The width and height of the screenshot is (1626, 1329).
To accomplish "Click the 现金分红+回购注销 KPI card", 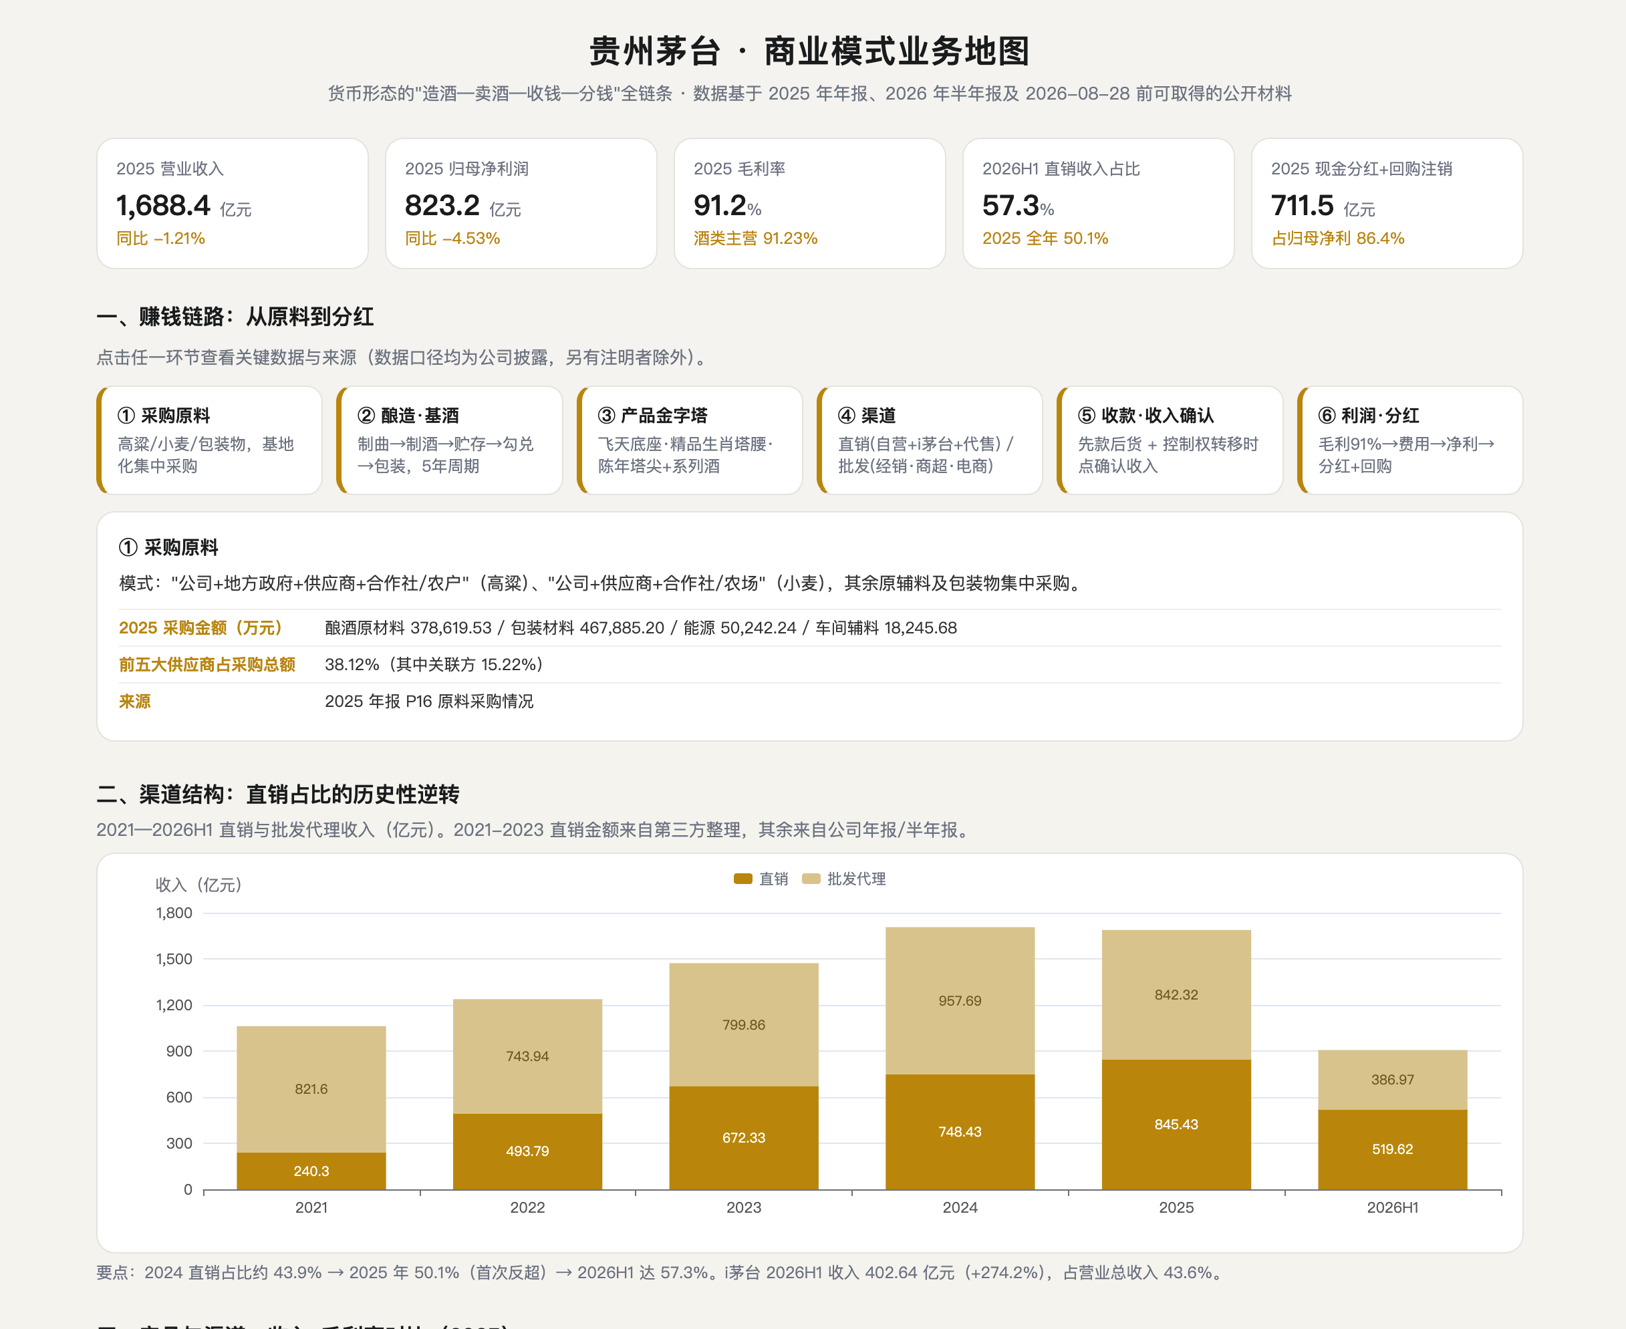I will click(x=1387, y=203).
